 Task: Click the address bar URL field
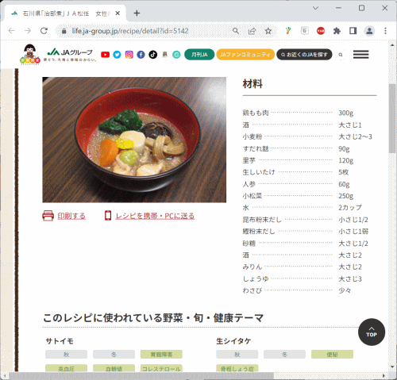pos(145,31)
